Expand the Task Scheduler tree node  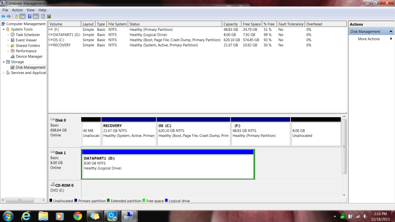click(x=8, y=35)
